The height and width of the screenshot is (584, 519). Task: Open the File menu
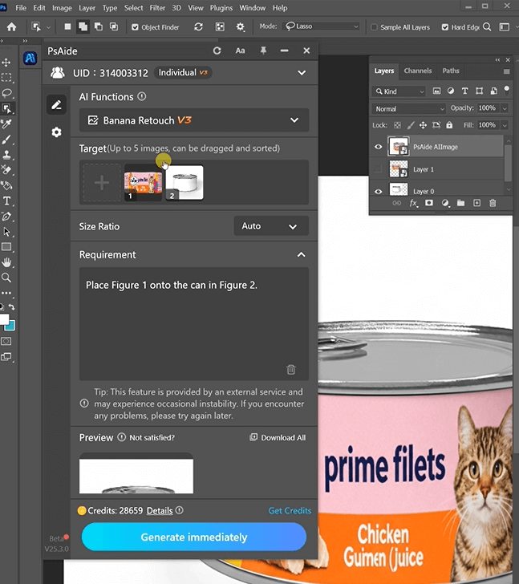(x=21, y=8)
